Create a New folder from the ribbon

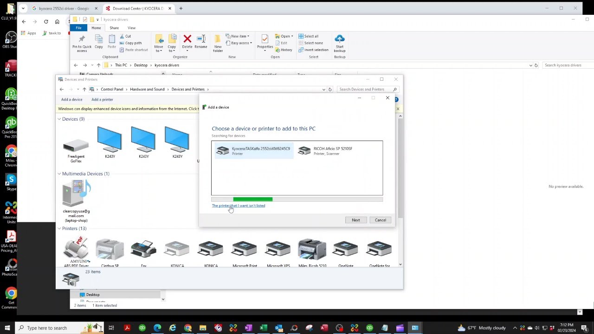pos(218,43)
